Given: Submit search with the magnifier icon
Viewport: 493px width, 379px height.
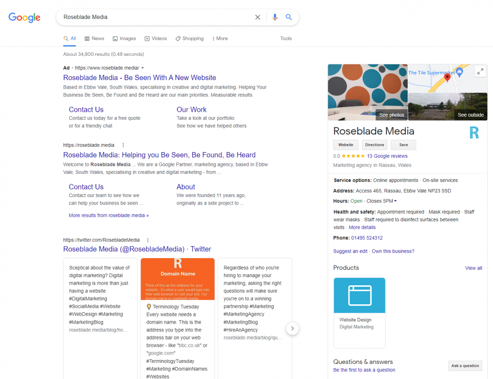Looking at the screenshot, I should click(x=288, y=18).
